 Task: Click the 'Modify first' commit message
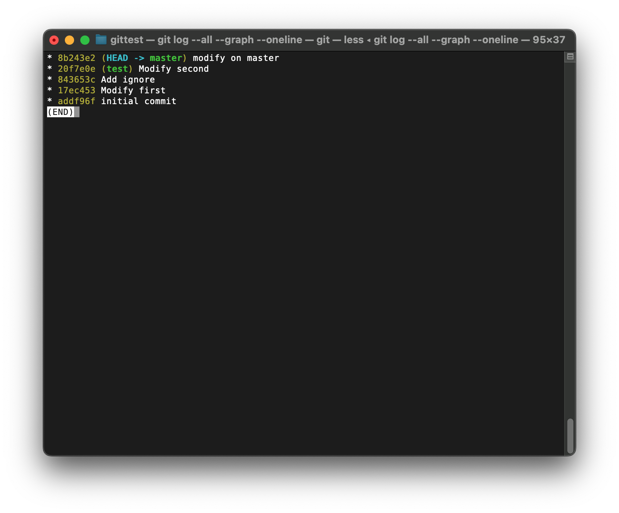(133, 90)
